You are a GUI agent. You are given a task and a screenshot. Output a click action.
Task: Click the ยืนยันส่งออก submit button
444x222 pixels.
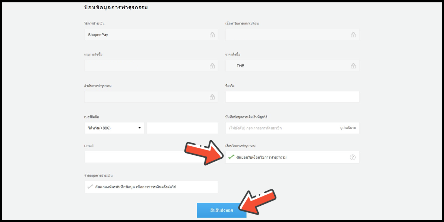click(x=222, y=210)
